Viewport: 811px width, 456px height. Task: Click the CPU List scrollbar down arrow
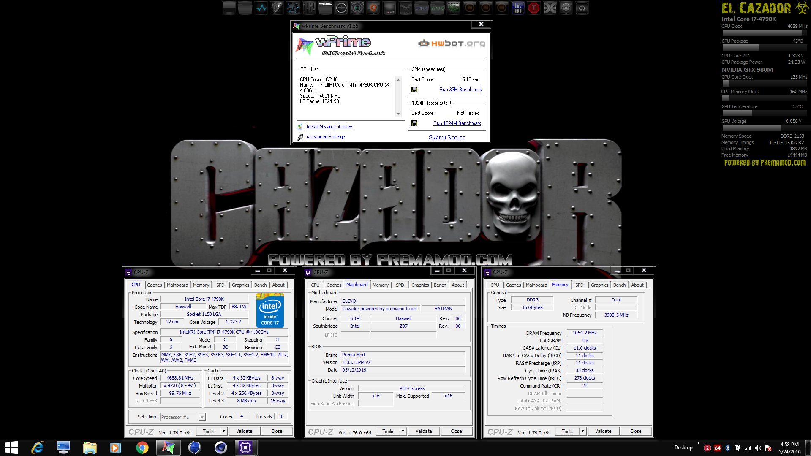398,114
